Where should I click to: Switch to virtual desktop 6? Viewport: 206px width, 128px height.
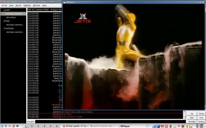coord(57,126)
